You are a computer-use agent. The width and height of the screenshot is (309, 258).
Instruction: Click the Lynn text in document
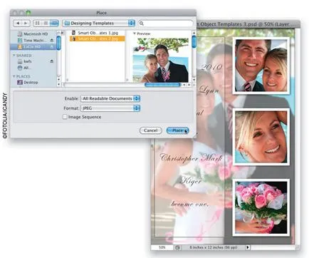209,90
